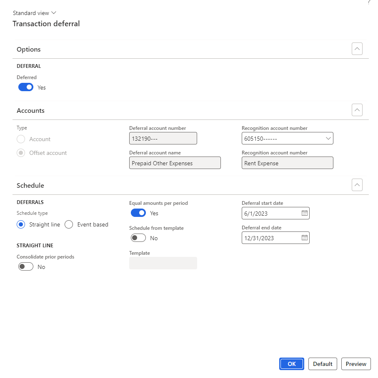Click the Deferral start date field
This screenshot has height=378, width=378.
270,213
